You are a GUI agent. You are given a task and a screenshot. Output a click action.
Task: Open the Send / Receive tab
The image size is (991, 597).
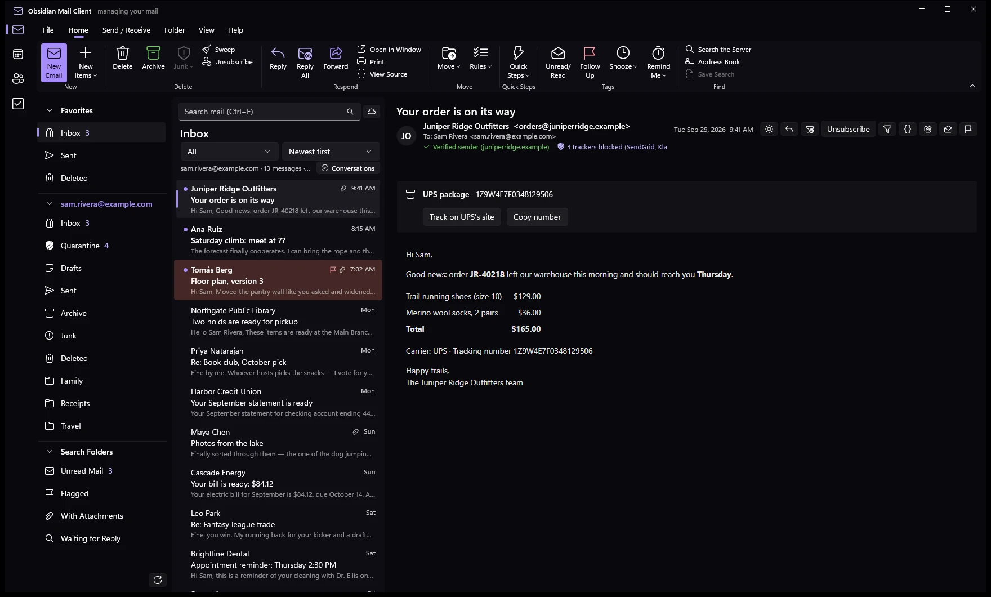click(126, 30)
